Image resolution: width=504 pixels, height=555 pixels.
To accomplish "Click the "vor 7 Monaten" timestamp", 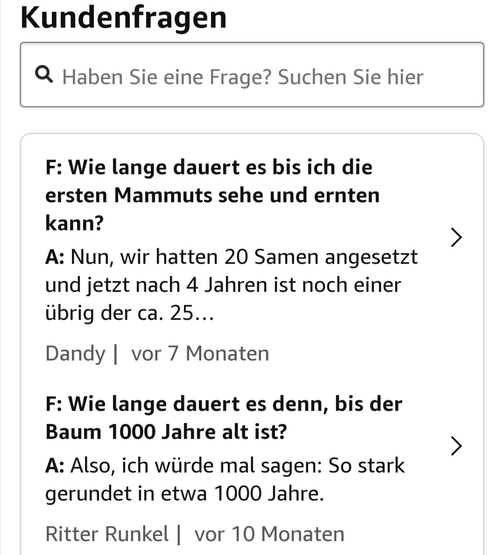I will pyautogui.click(x=200, y=353).
